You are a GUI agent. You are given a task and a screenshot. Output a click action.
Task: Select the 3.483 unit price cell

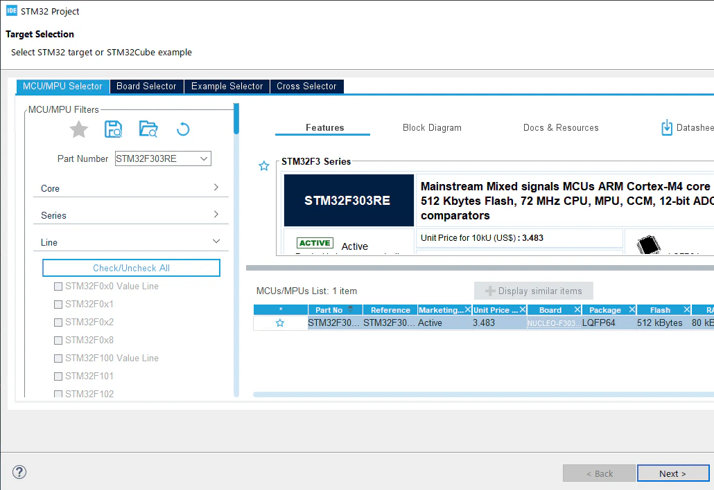coord(500,323)
